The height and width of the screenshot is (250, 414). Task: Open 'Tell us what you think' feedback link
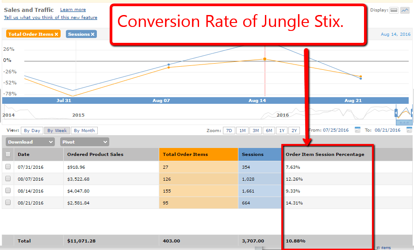point(50,17)
